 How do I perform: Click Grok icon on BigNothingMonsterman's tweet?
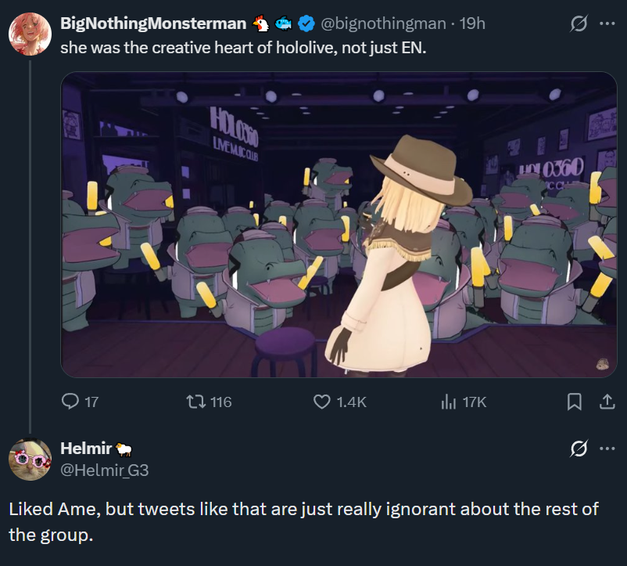coord(579,23)
